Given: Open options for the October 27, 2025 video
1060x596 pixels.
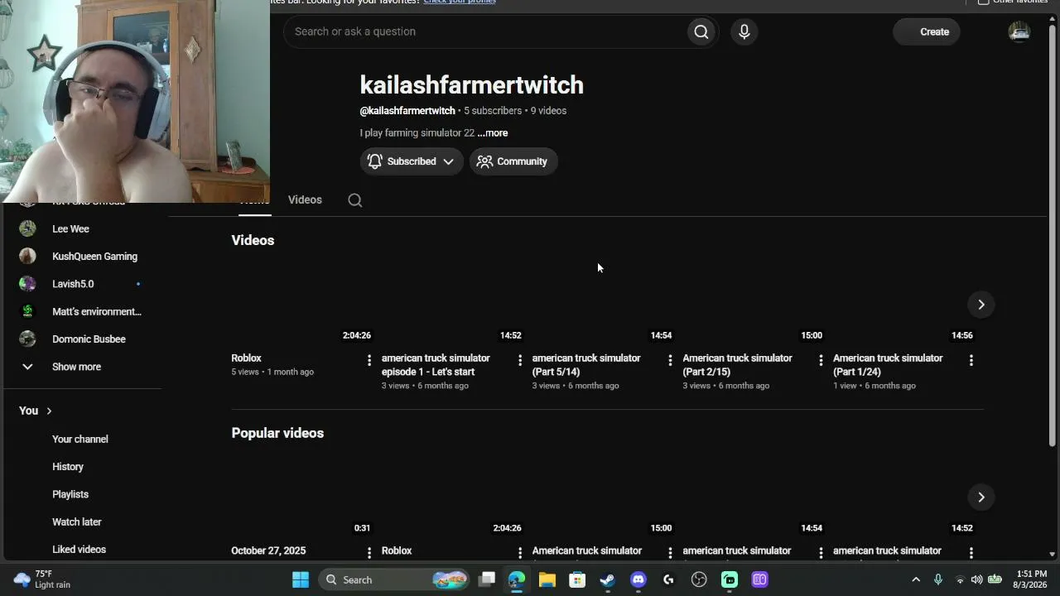Looking at the screenshot, I should pyautogui.click(x=369, y=552).
